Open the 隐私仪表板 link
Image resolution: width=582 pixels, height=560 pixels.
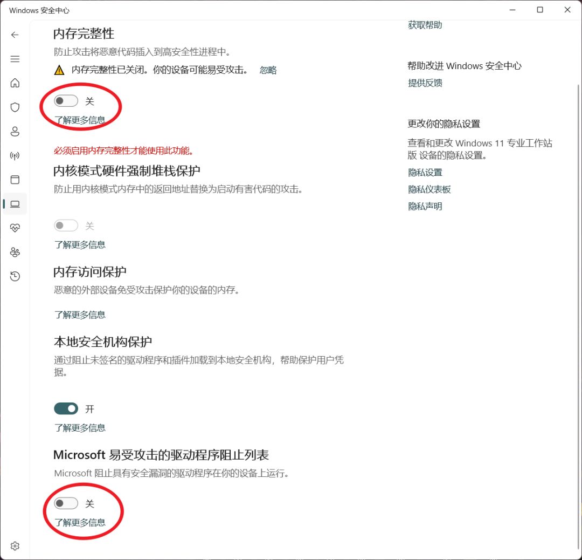429,189
